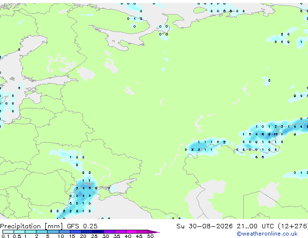Click the 'Precipitation [mm]' title text

(x=32, y=226)
